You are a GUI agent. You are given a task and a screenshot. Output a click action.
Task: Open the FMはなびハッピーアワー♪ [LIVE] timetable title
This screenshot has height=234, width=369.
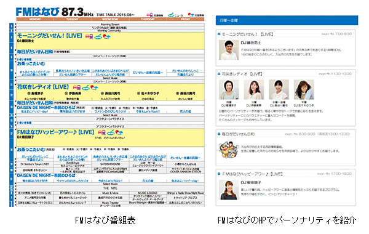coord(55,132)
